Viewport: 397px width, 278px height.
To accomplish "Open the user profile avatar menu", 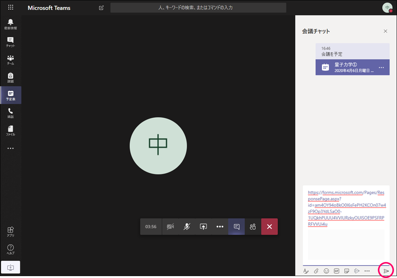I will tap(387, 8).
